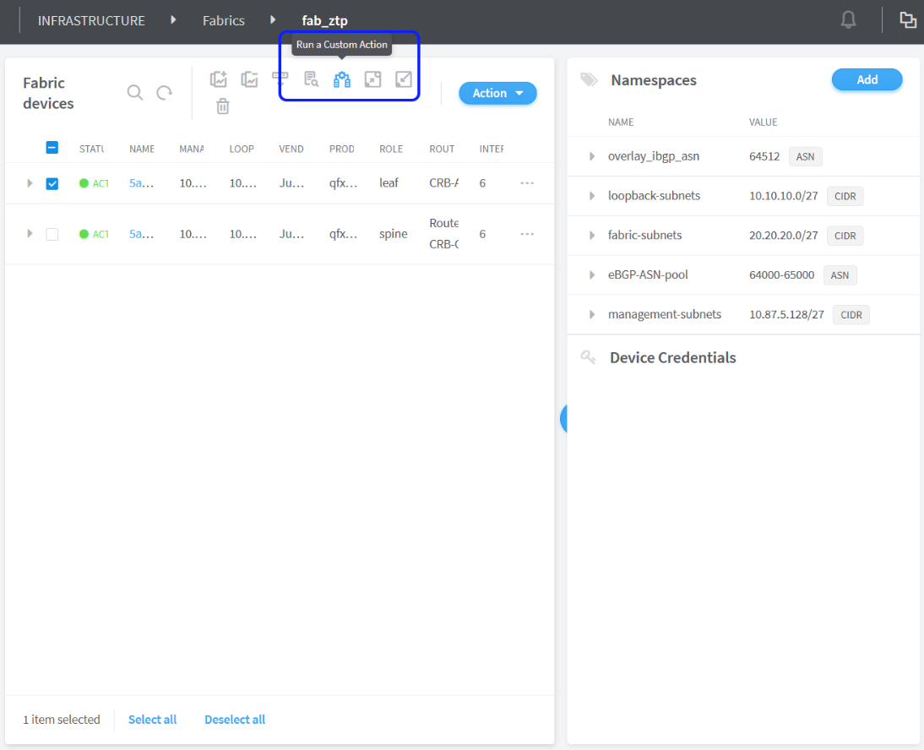The width and height of the screenshot is (924, 750).
Task: Click the trash delete icon
Action: coord(222,106)
